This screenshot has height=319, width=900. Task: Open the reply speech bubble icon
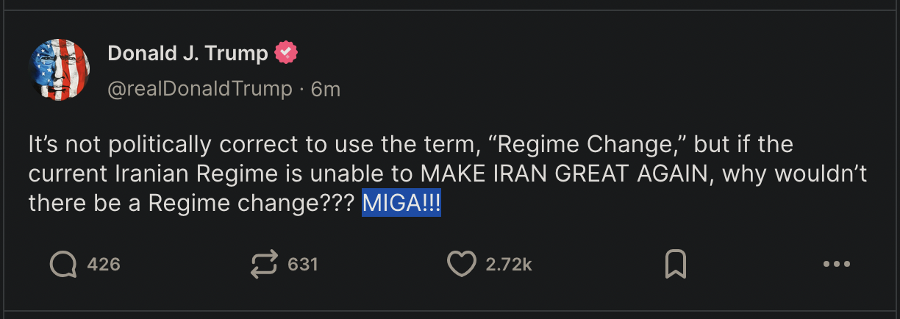63,265
